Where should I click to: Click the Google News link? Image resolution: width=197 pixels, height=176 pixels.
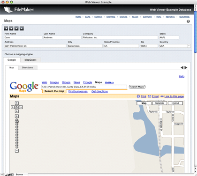[x=77, y=82]
